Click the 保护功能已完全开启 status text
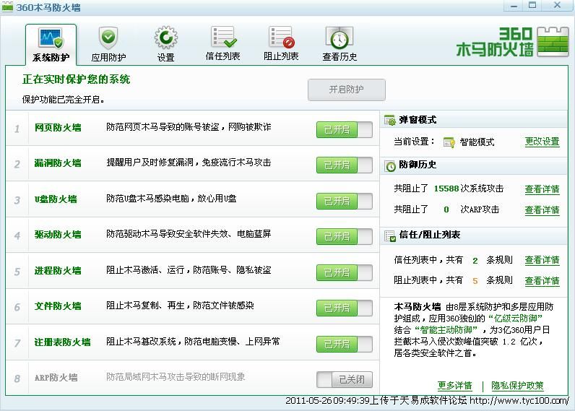The width and height of the screenshot is (575, 411). pyautogui.click(x=63, y=100)
